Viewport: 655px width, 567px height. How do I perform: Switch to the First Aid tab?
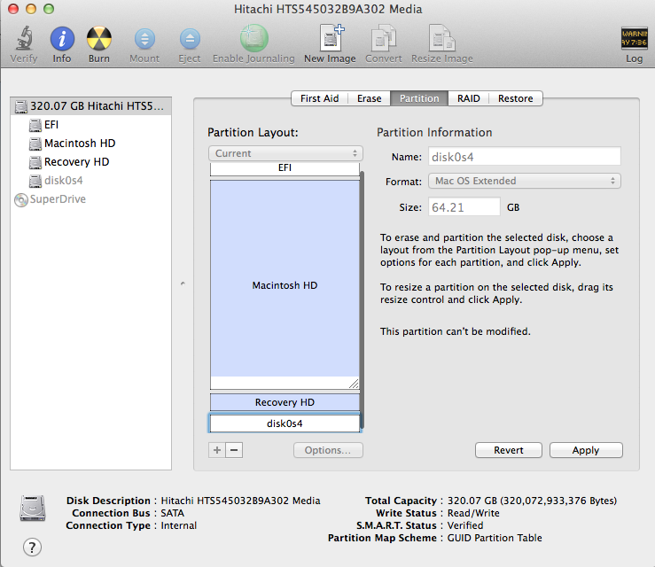(x=320, y=98)
